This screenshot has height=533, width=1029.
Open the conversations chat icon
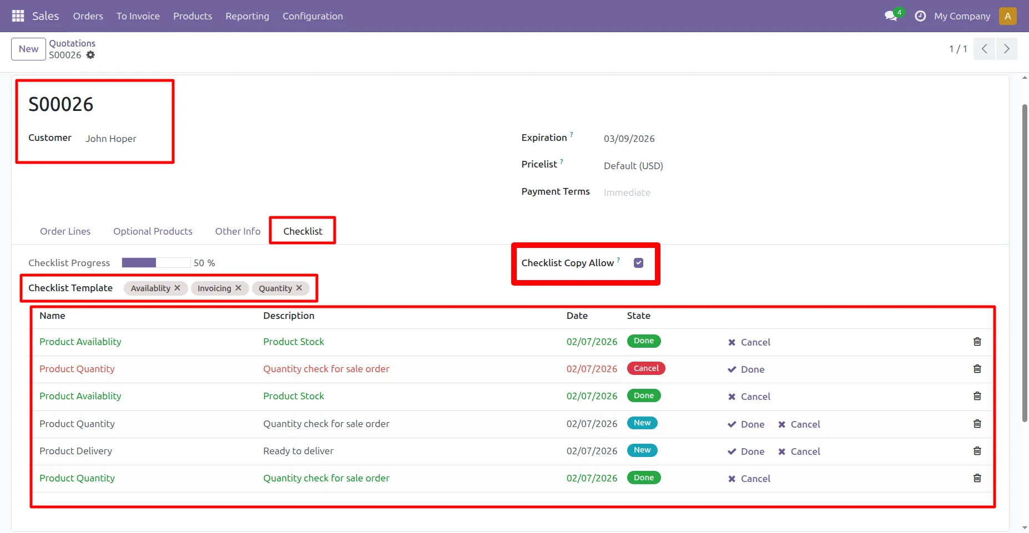point(891,16)
